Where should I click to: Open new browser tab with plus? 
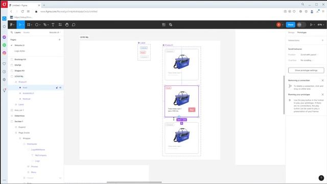click(44, 5)
